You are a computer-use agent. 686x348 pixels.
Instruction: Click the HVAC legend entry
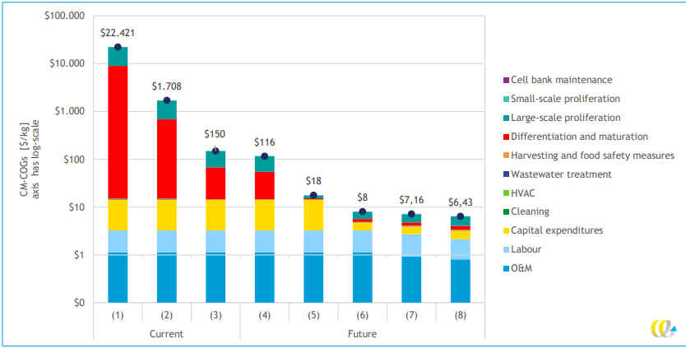click(523, 193)
